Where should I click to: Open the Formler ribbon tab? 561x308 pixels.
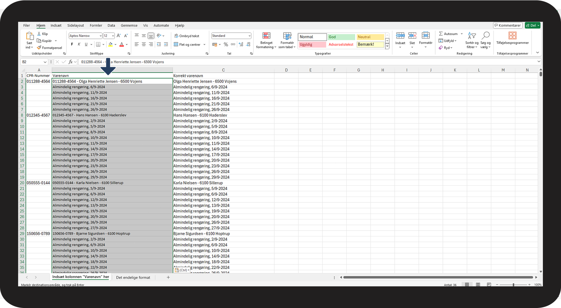[x=96, y=25]
